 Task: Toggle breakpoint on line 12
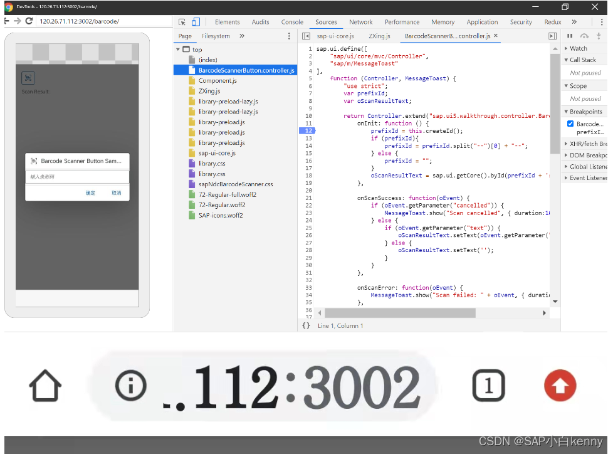(x=308, y=130)
